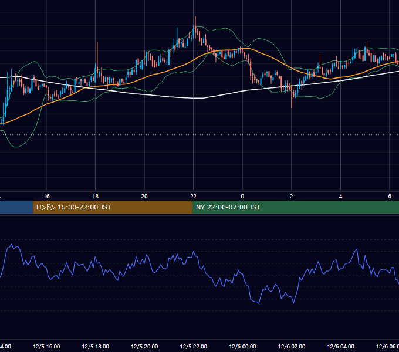Click the 2 hour axis label
This screenshot has height=352, width=399.
(292, 197)
